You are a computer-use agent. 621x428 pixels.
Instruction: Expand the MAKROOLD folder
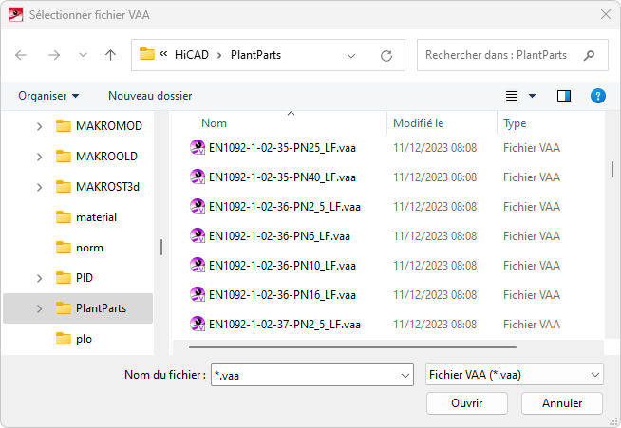pyautogui.click(x=39, y=157)
